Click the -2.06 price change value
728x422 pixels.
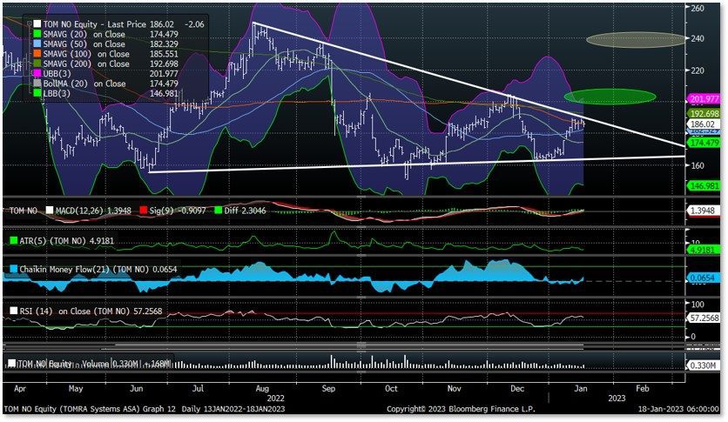194,24
